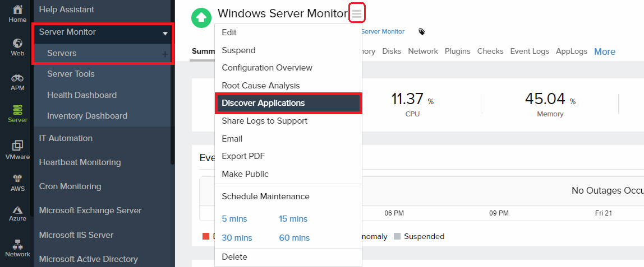Click the 60 mins maintenance link

pos(295,238)
